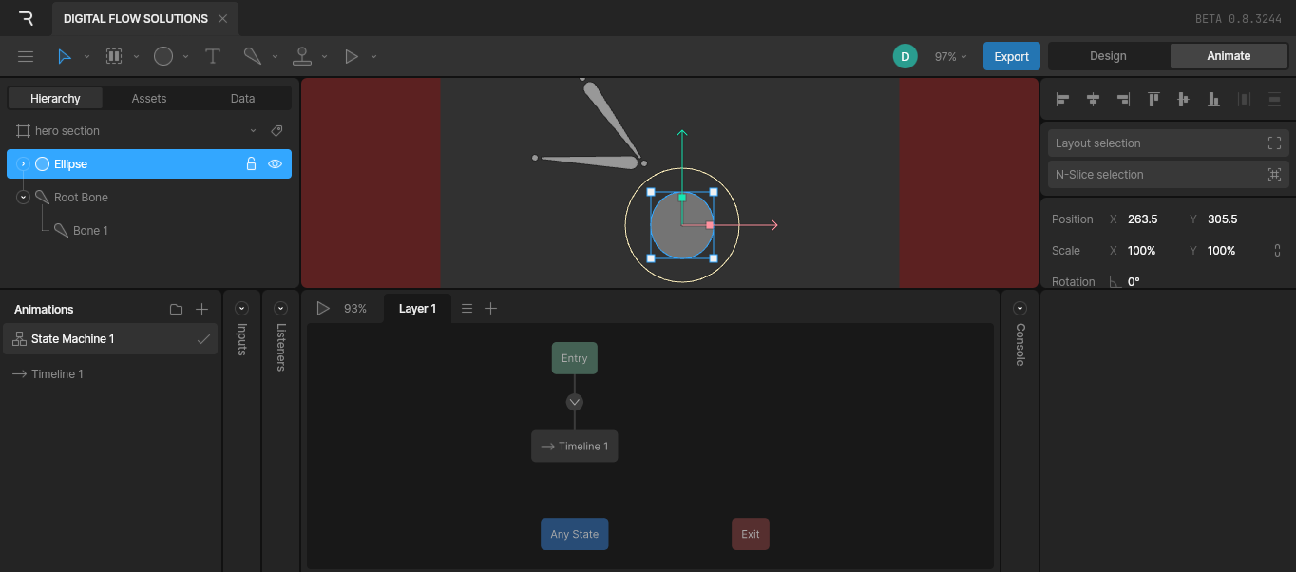Select the Text tool
The width and height of the screenshot is (1296, 572).
point(213,57)
